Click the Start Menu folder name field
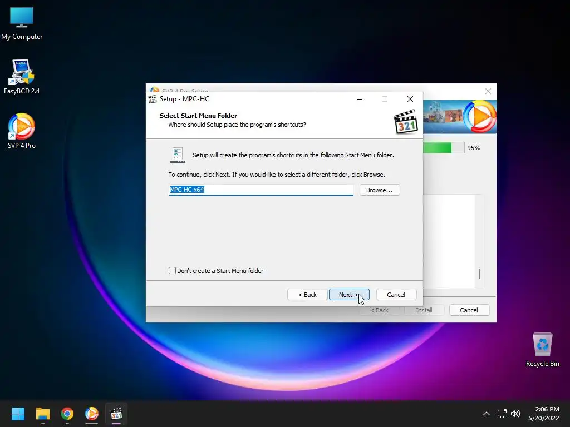The image size is (570, 427). click(x=261, y=190)
